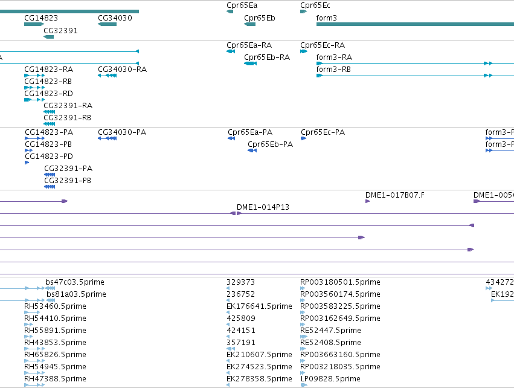The width and height of the screenshot is (514, 388).
Task: Click the CG14823-RB transcript label
Action: [x=48, y=82]
